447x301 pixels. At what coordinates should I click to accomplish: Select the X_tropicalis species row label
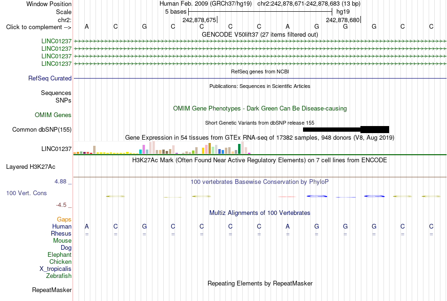coord(56,269)
